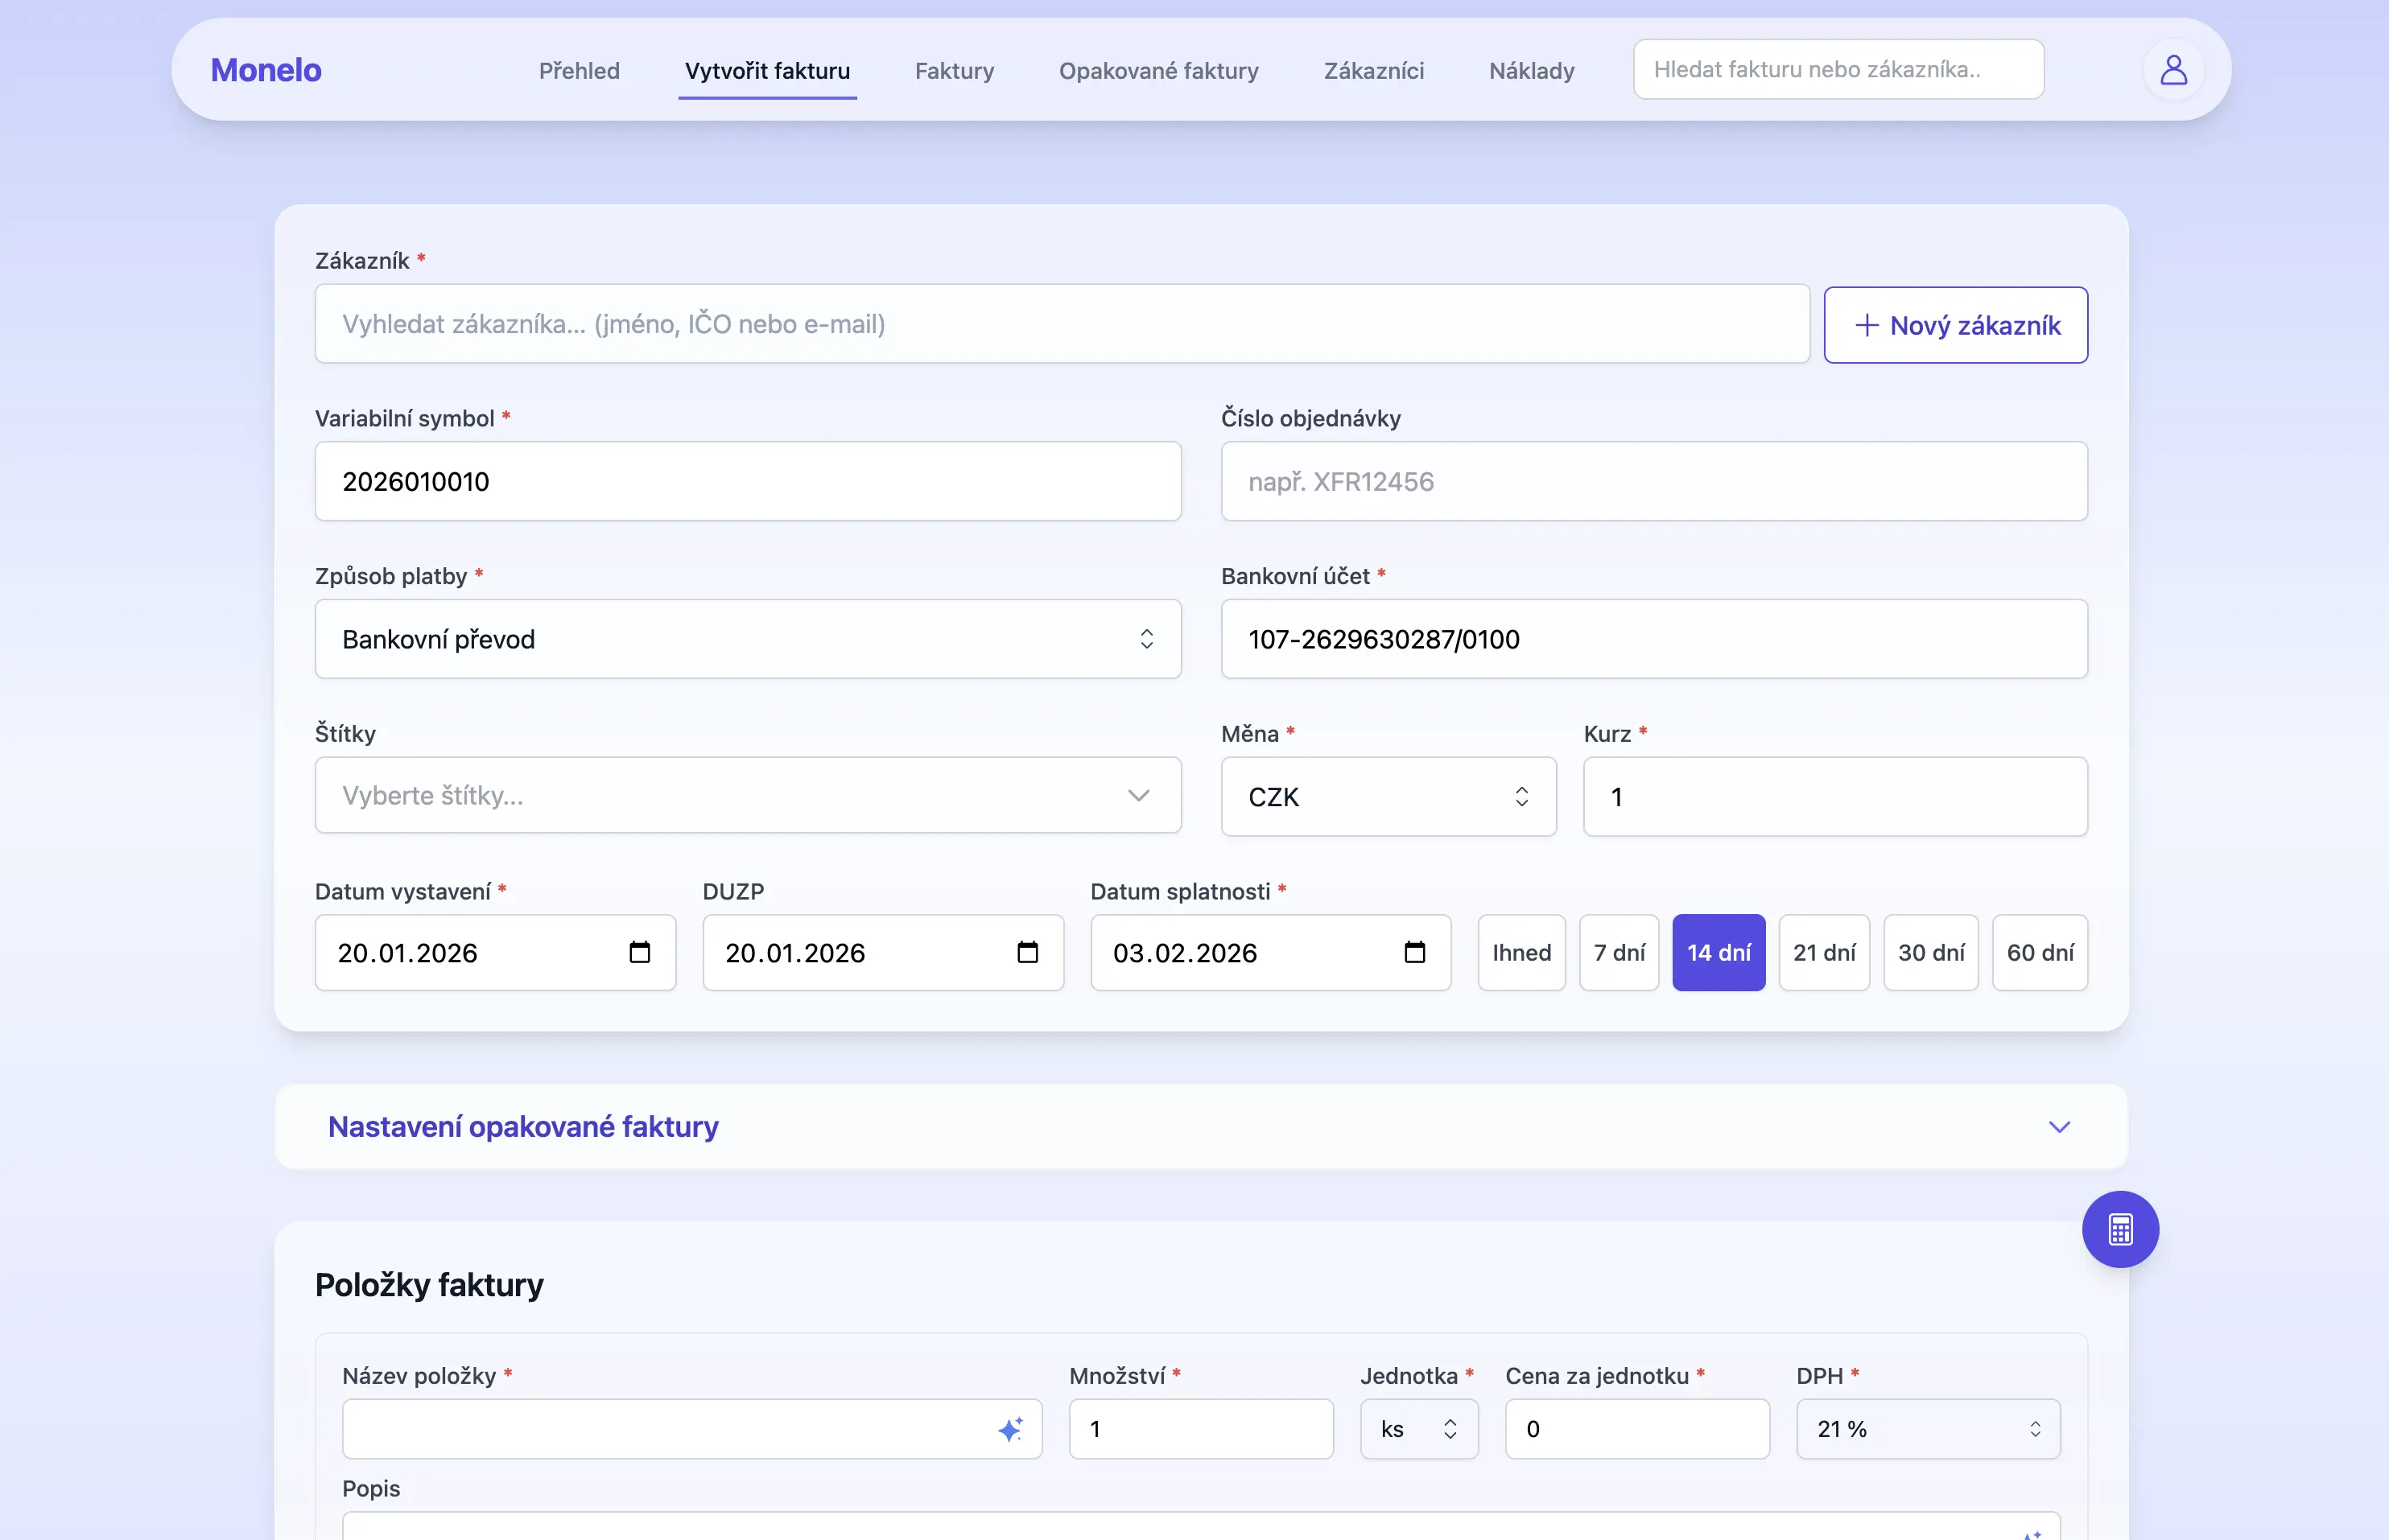This screenshot has height=1540, width=2389.
Task: Open calendar picker for Datum splatnosti
Action: (1414, 952)
